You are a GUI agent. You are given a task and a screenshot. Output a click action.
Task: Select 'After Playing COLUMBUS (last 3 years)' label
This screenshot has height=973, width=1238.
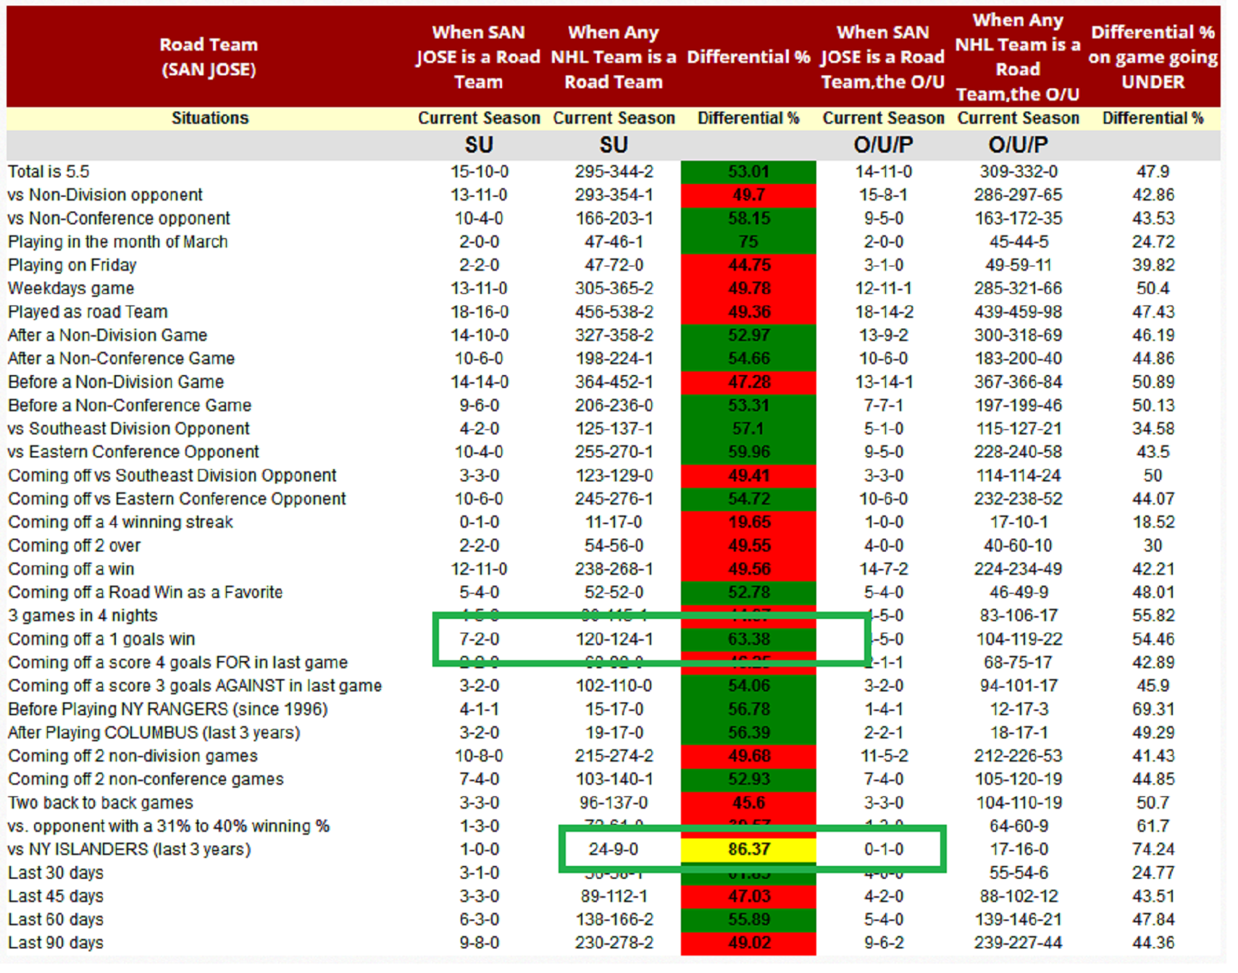(x=154, y=733)
